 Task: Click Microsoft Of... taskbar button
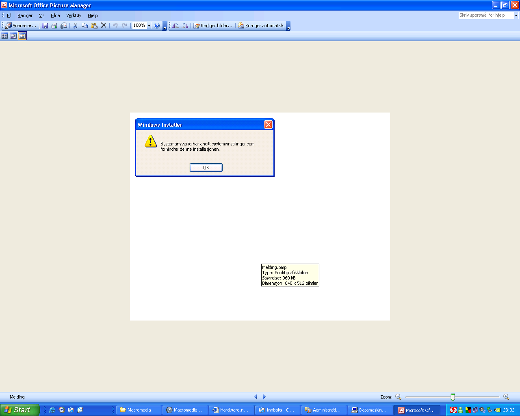[x=417, y=410]
